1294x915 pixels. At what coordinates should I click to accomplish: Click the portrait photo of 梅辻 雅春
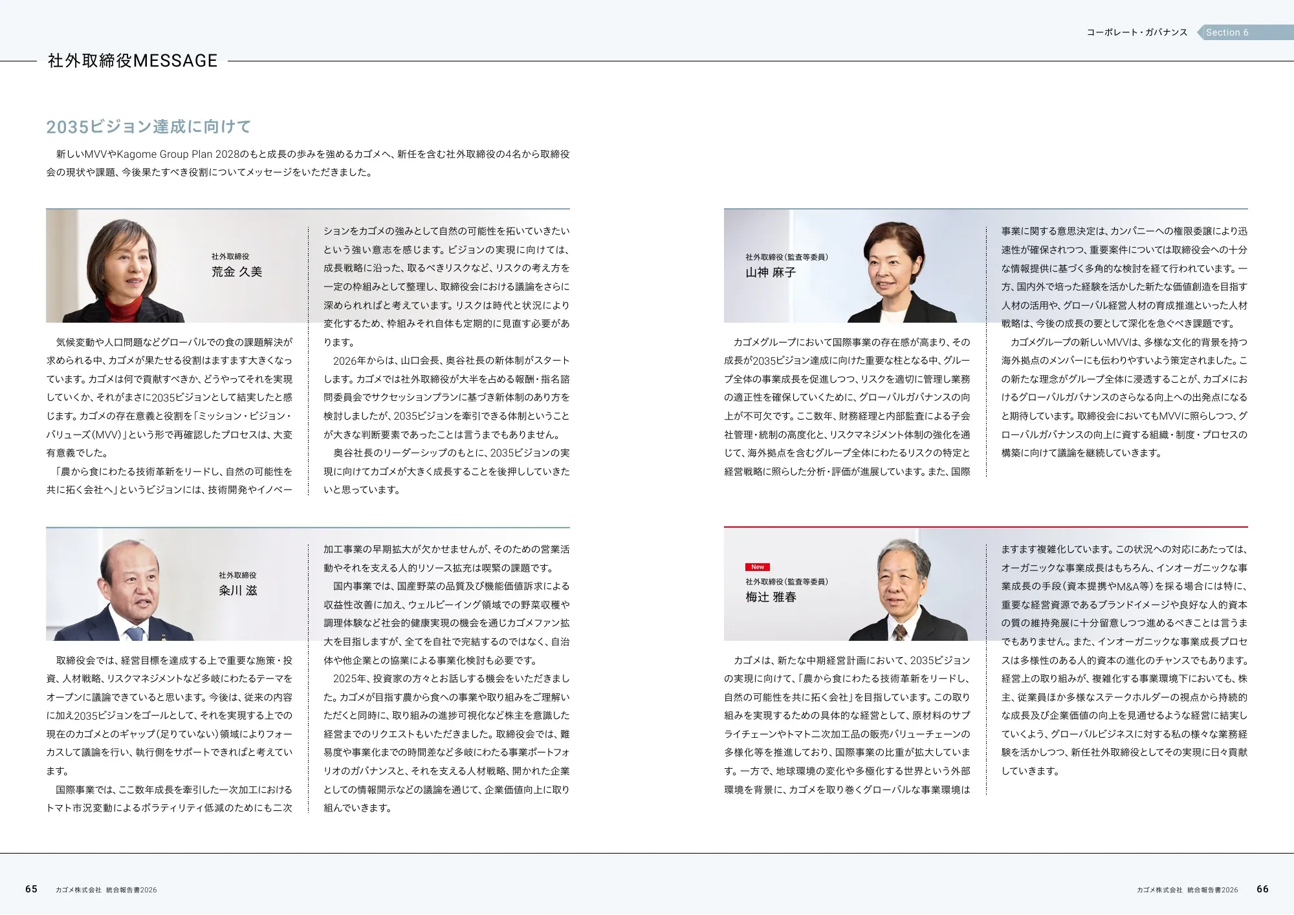click(x=907, y=590)
